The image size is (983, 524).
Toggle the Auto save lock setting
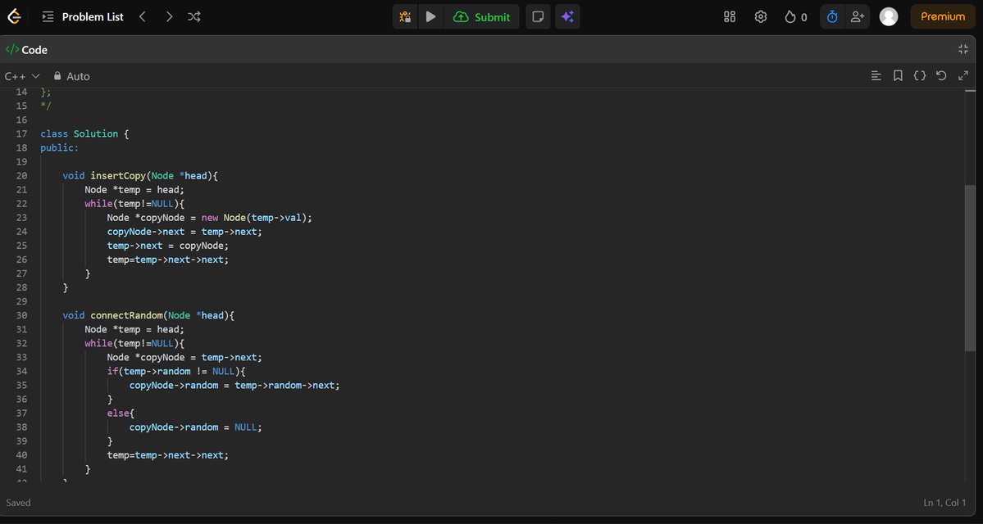(71, 76)
